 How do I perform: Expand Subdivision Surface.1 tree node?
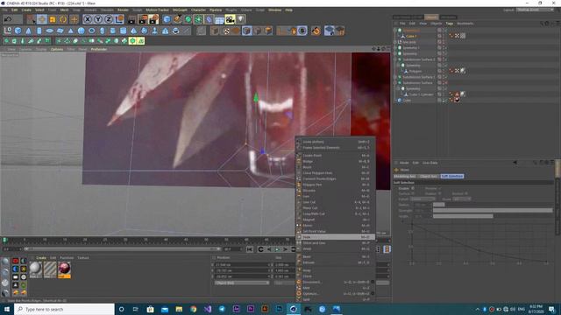click(x=395, y=77)
